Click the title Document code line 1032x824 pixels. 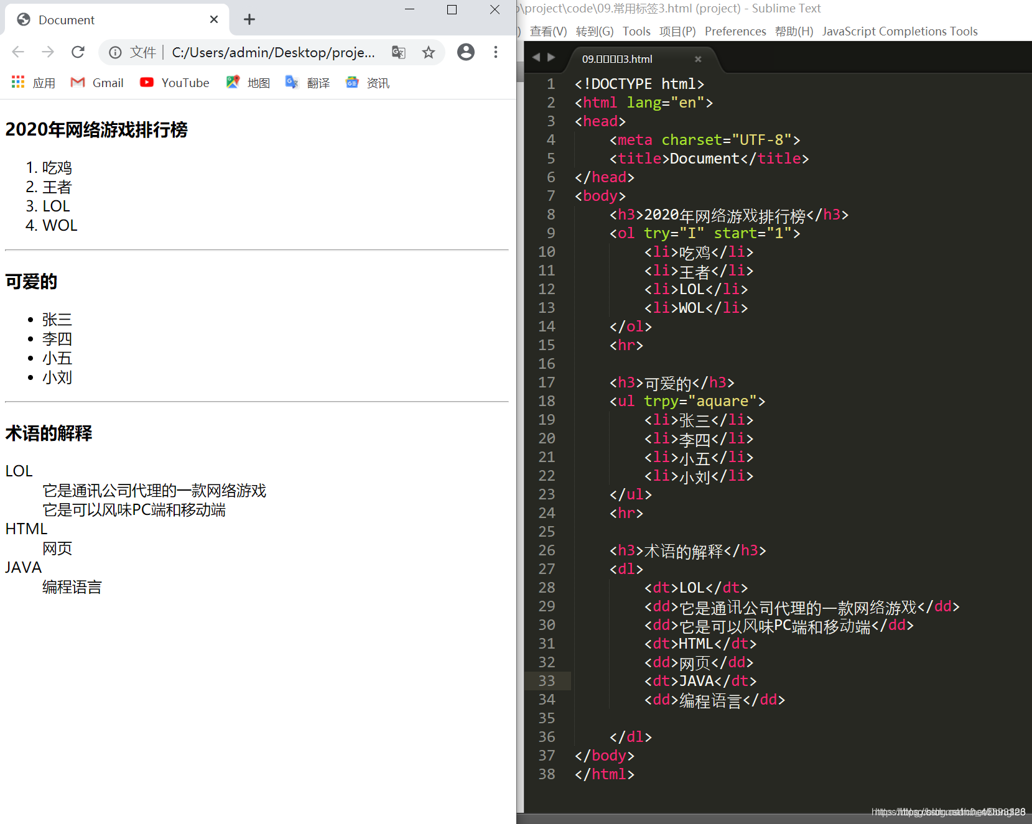[709, 159]
